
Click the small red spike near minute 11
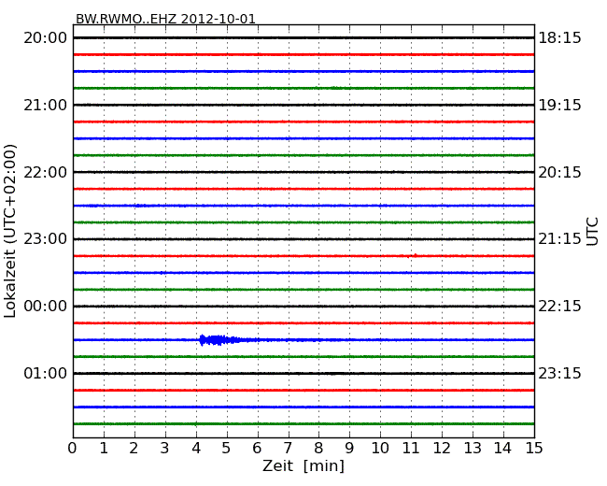pos(416,255)
